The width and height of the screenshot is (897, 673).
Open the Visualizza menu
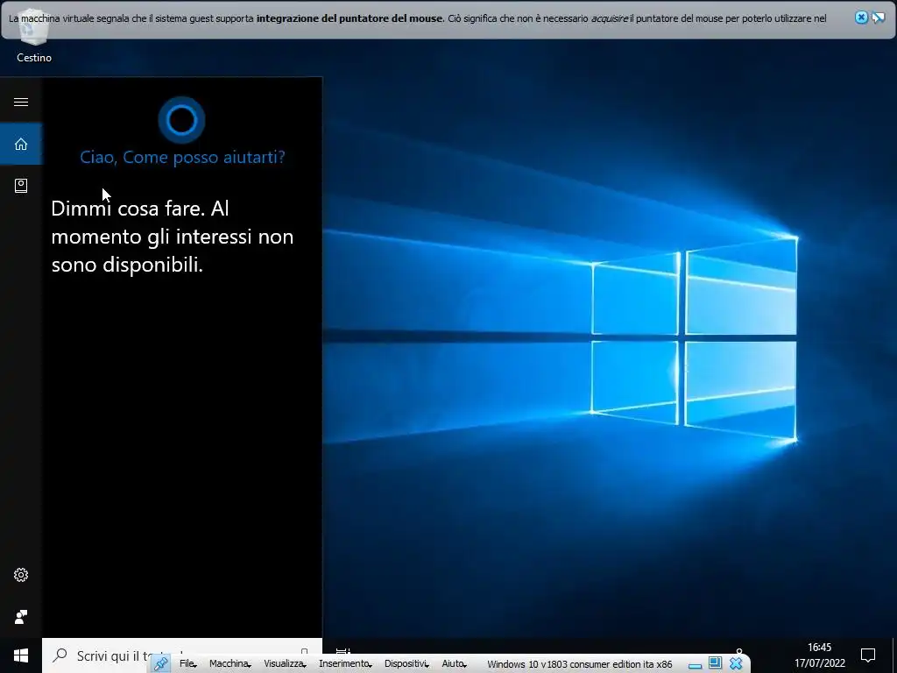(x=285, y=664)
